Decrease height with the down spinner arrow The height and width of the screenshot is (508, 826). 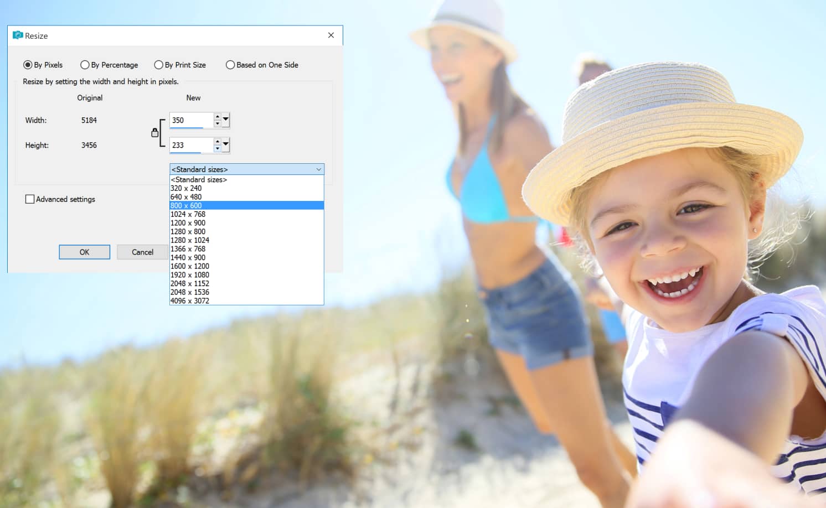coord(218,148)
